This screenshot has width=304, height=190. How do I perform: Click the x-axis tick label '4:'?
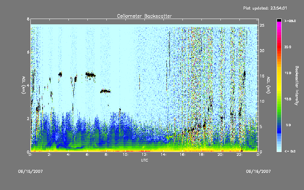coord(69,155)
